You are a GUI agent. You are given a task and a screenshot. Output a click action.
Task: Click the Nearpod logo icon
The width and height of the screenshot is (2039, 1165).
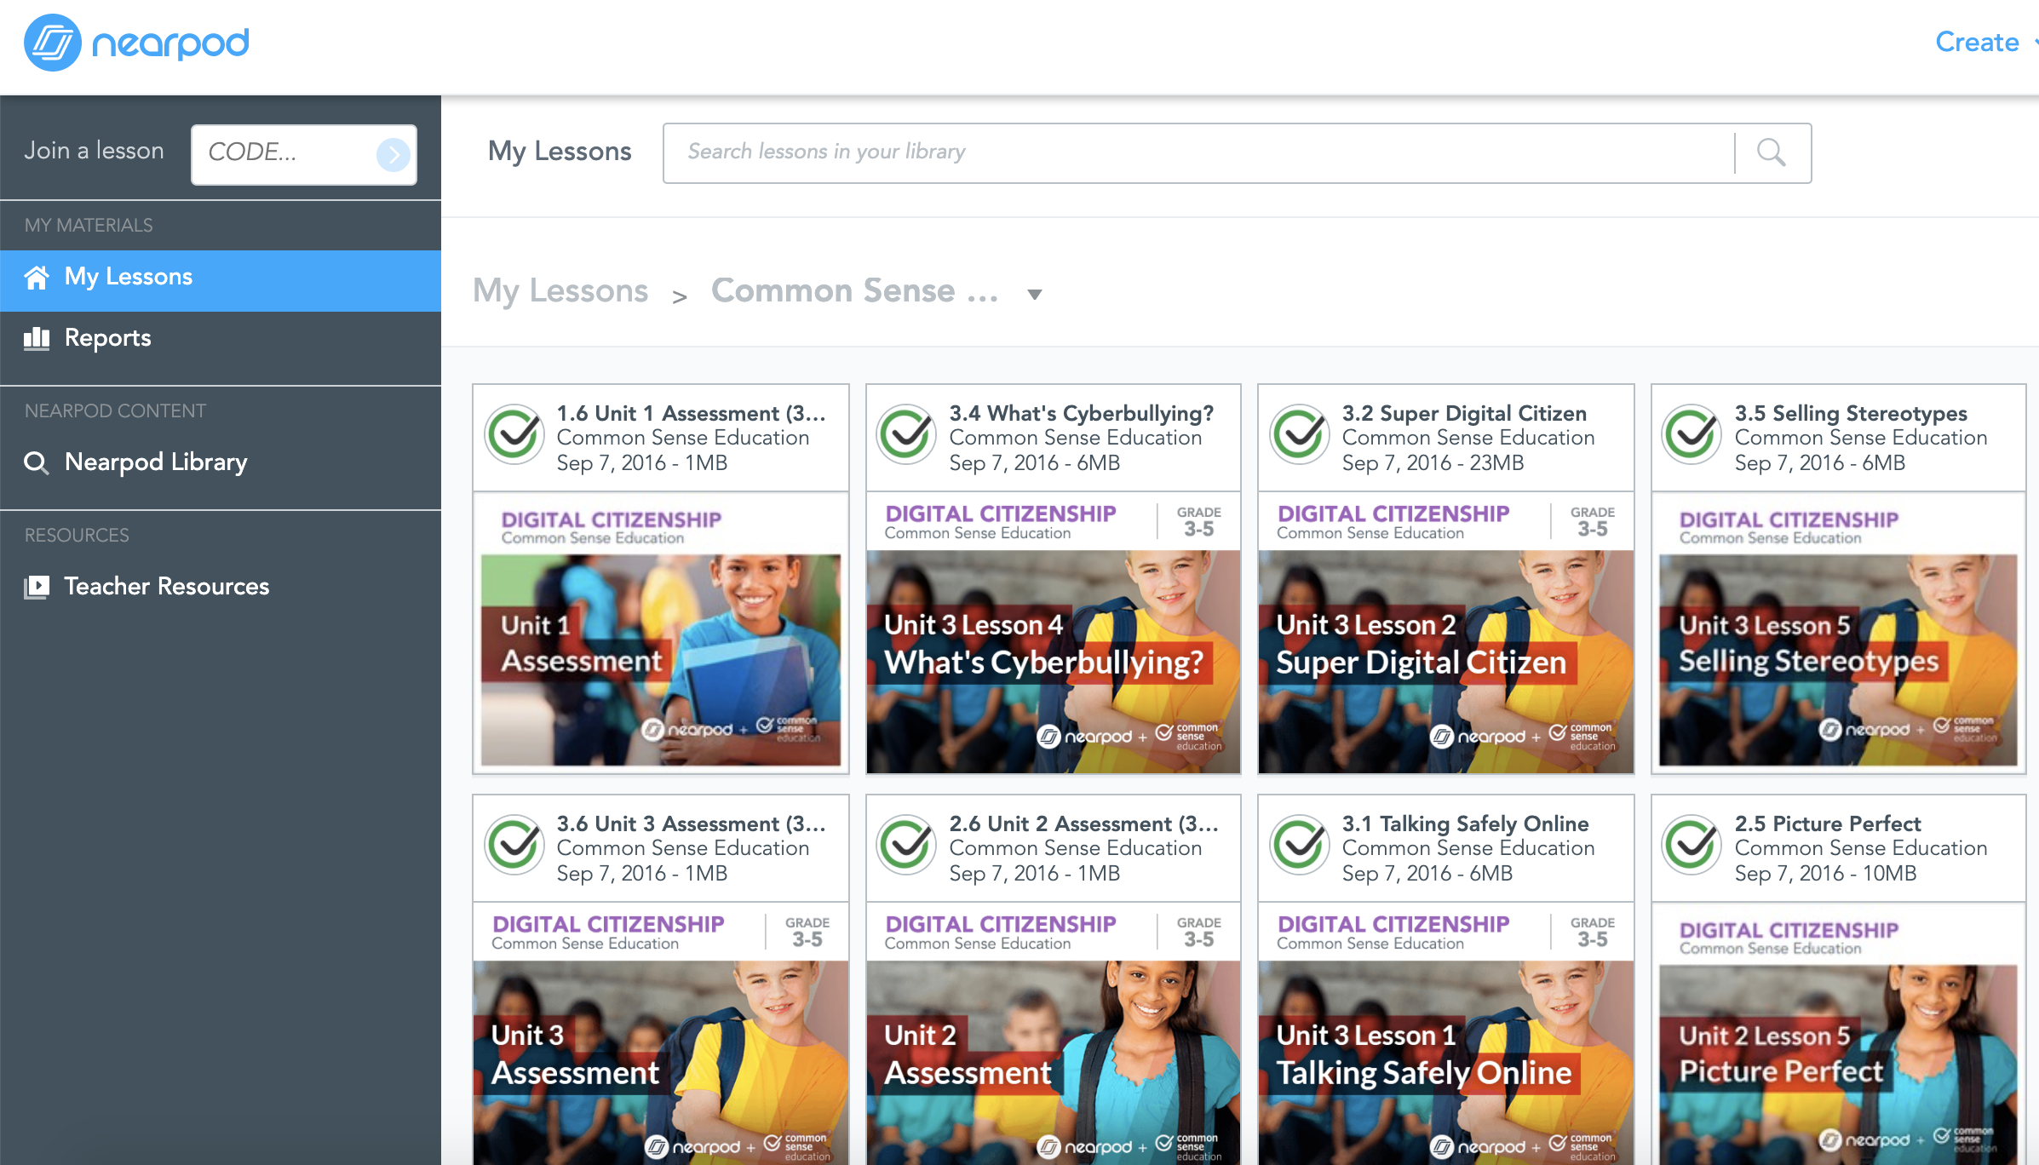(53, 43)
